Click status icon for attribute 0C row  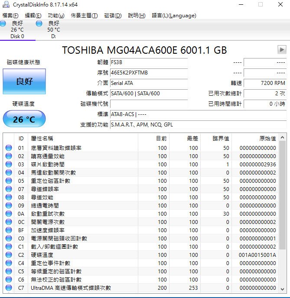click(x=9, y=222)
